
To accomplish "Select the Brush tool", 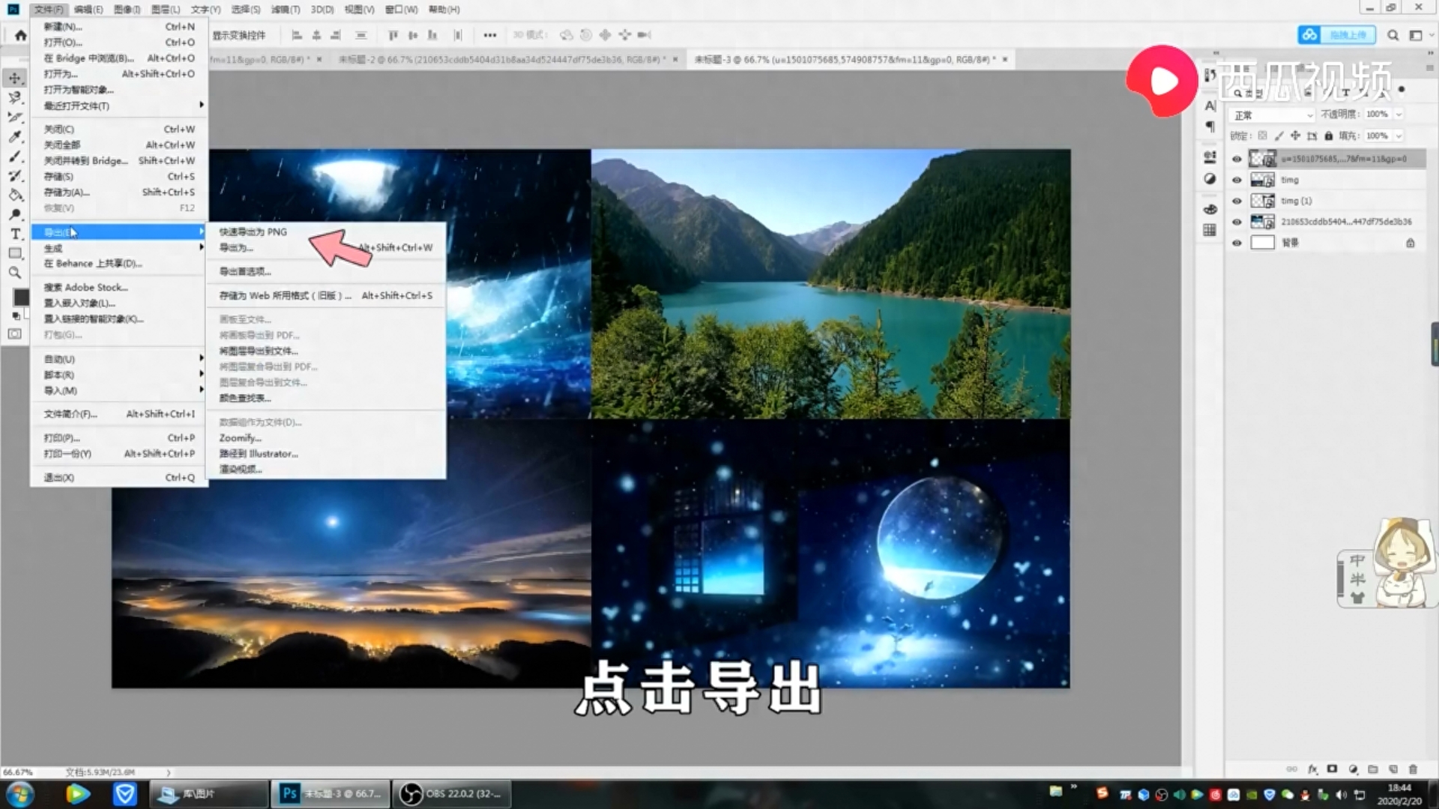I will coord(15,156).
